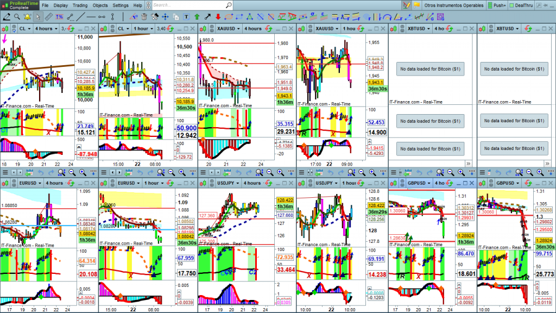The width and height of the screenshot is (556, 313).
Task: Pick the ruler measurement tool
Action: pos(48,16)
